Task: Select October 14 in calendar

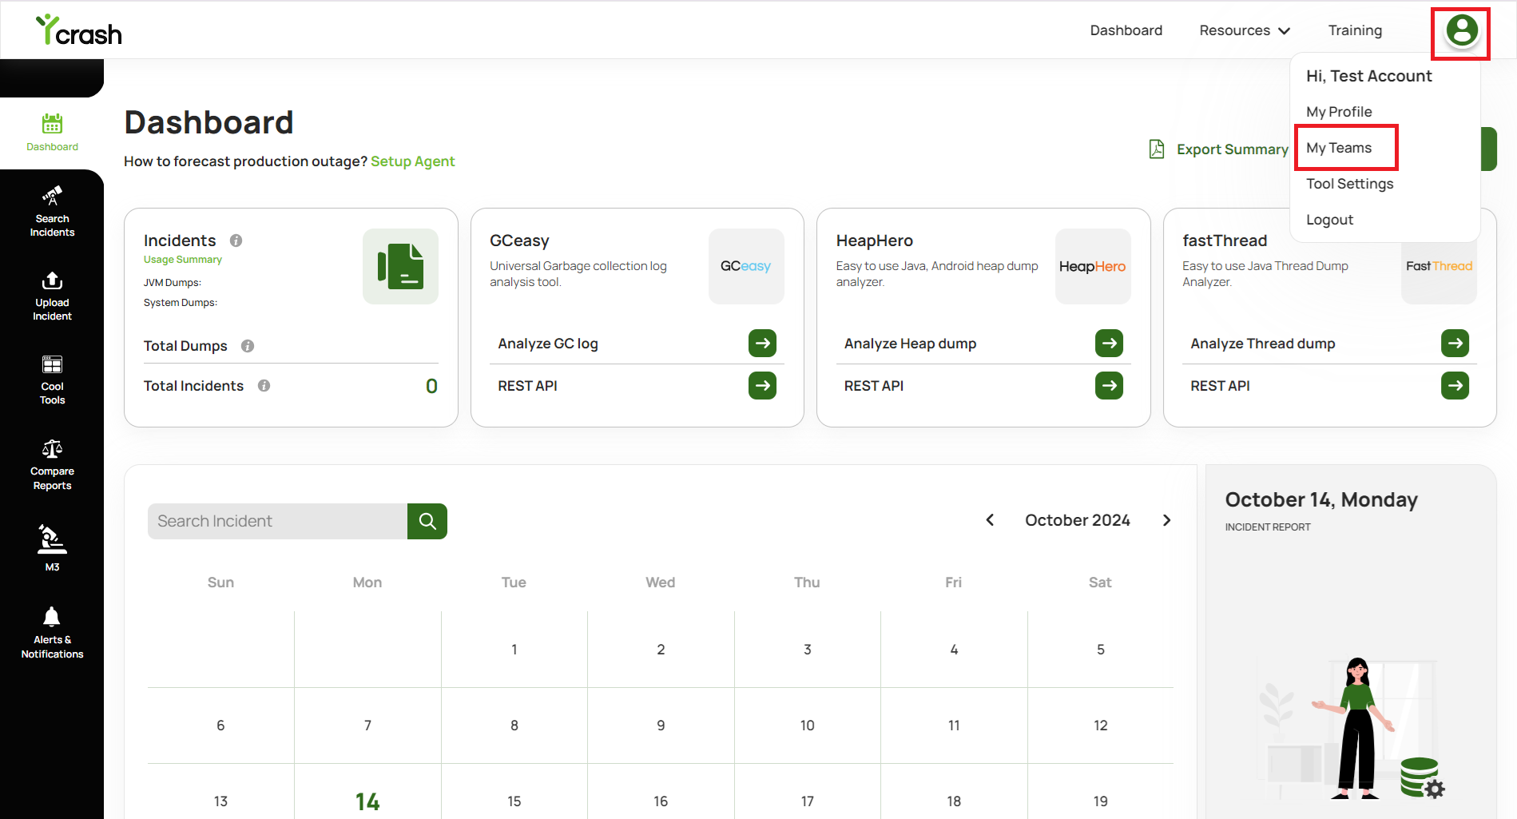Action: click(x=367, y=801)
